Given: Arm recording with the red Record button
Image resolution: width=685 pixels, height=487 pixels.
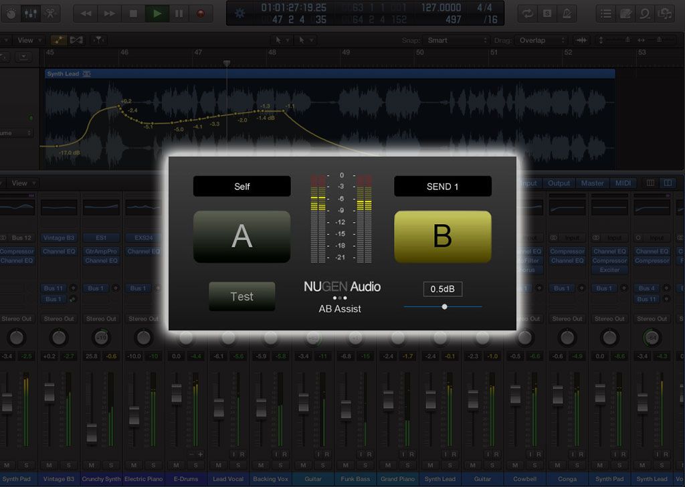Looking at the screenshot, I should tap(201, 13).
